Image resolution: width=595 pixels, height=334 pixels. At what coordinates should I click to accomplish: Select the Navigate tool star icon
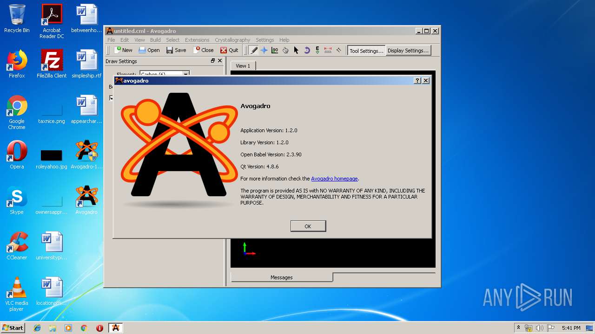click(264, 50)
